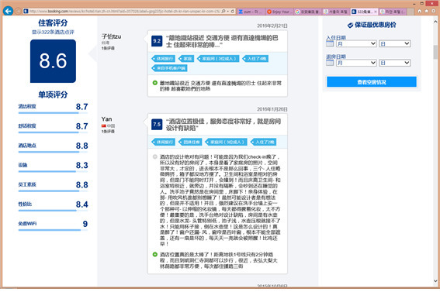Click the grey minus icon in Yan's review
This screenshot has width=440, height=292.
pyautogui.click(x=154, y=156)
